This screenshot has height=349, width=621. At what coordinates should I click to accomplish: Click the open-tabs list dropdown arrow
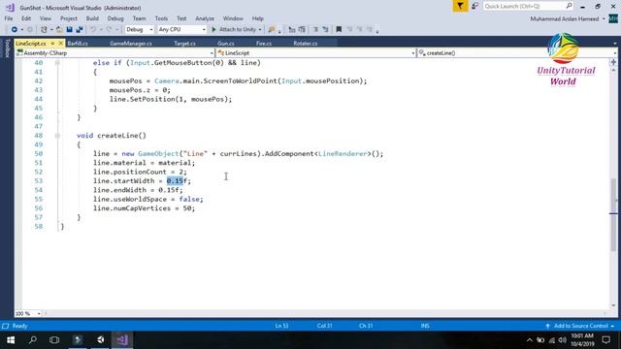click(614, 44)
